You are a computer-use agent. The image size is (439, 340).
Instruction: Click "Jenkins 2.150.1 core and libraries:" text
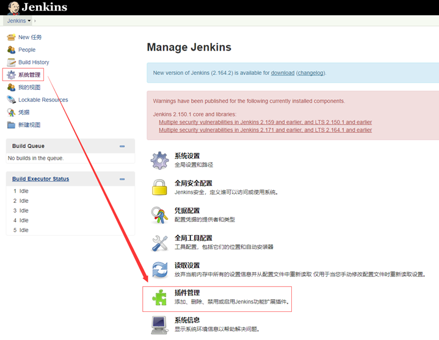click(195, 115)
